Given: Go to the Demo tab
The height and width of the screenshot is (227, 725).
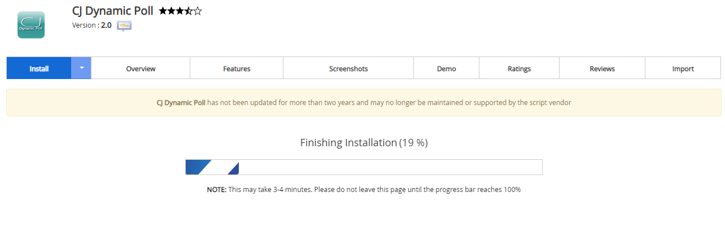Looking at the screenshot, I should [446, 68].
